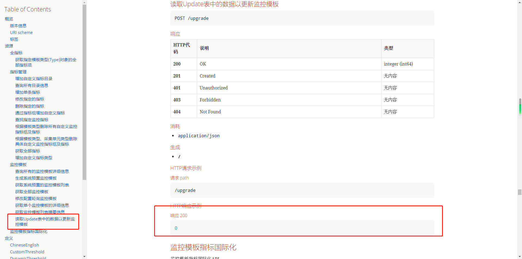The image size is (522, 259).
Task: Go to 版本信息 in the sidebar
Action: tap(18, 26)
